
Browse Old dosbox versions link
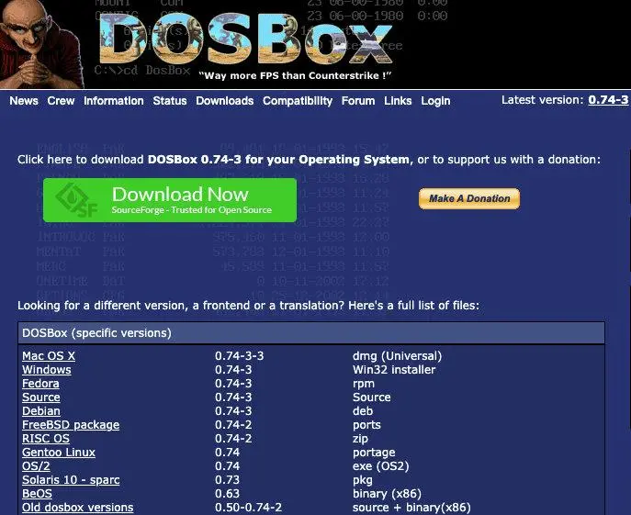(x=78, y=508)
